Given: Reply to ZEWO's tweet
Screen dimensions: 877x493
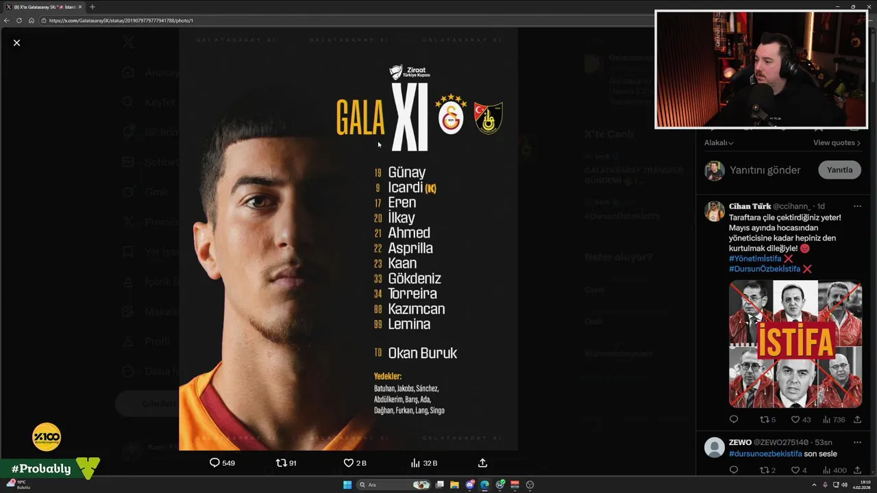Looking at the screenshot, I should pyautogui.click(x=734, y=470).
